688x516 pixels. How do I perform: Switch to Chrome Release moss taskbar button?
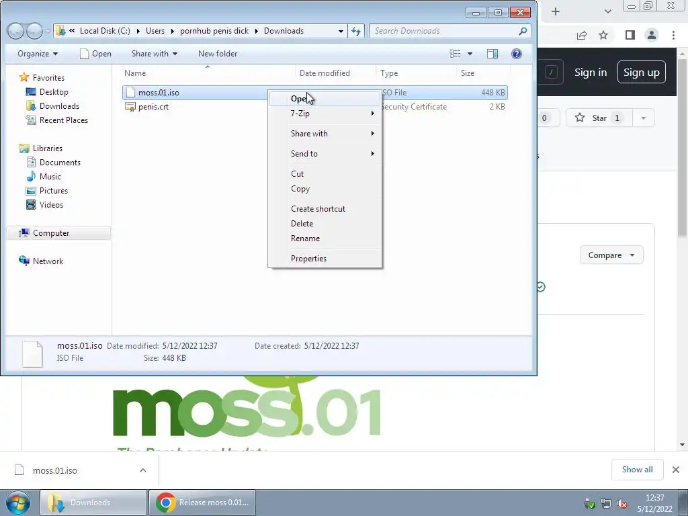(202, 503)
